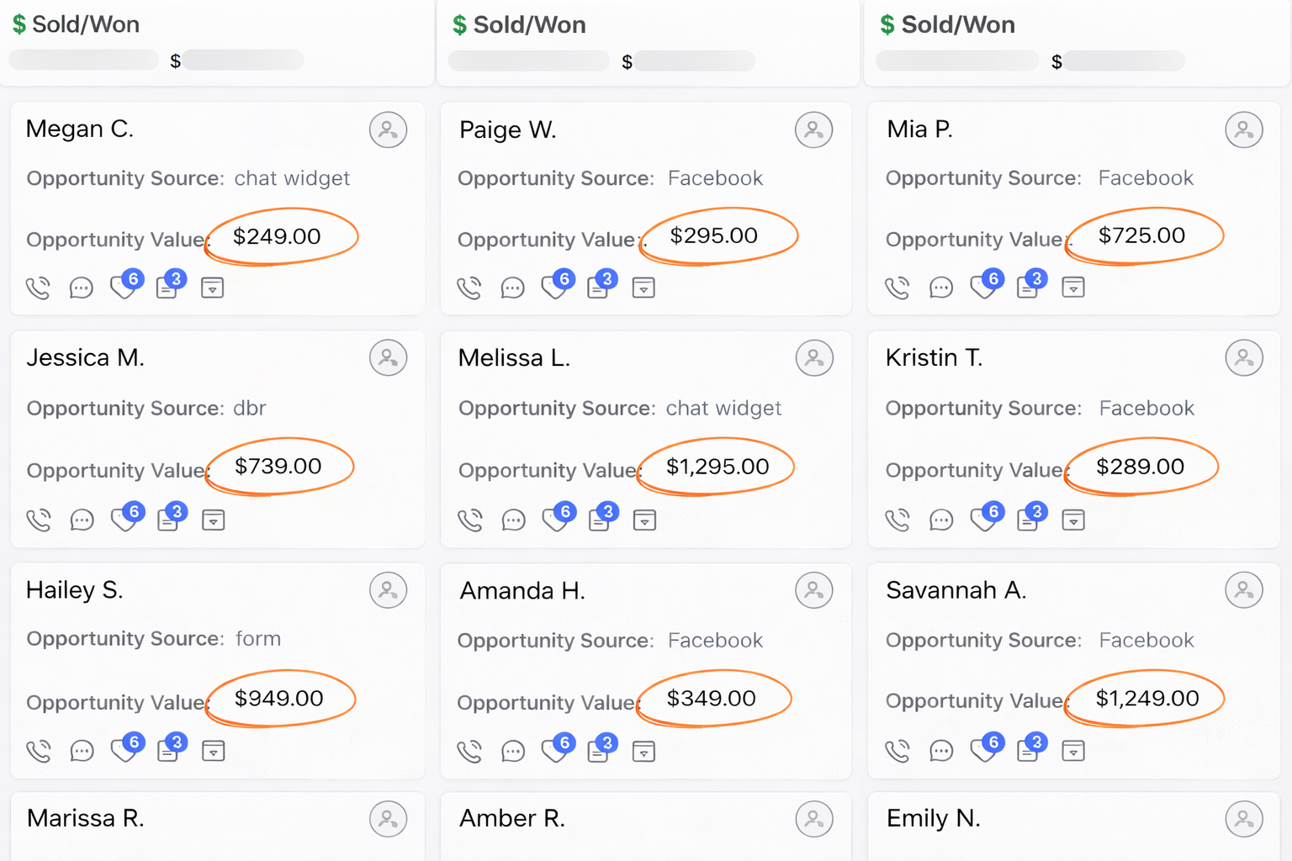The image size is (1292, 861).
Task: Click the assignee avatar on Melissa L.'s card
Action: pos(814,359)
